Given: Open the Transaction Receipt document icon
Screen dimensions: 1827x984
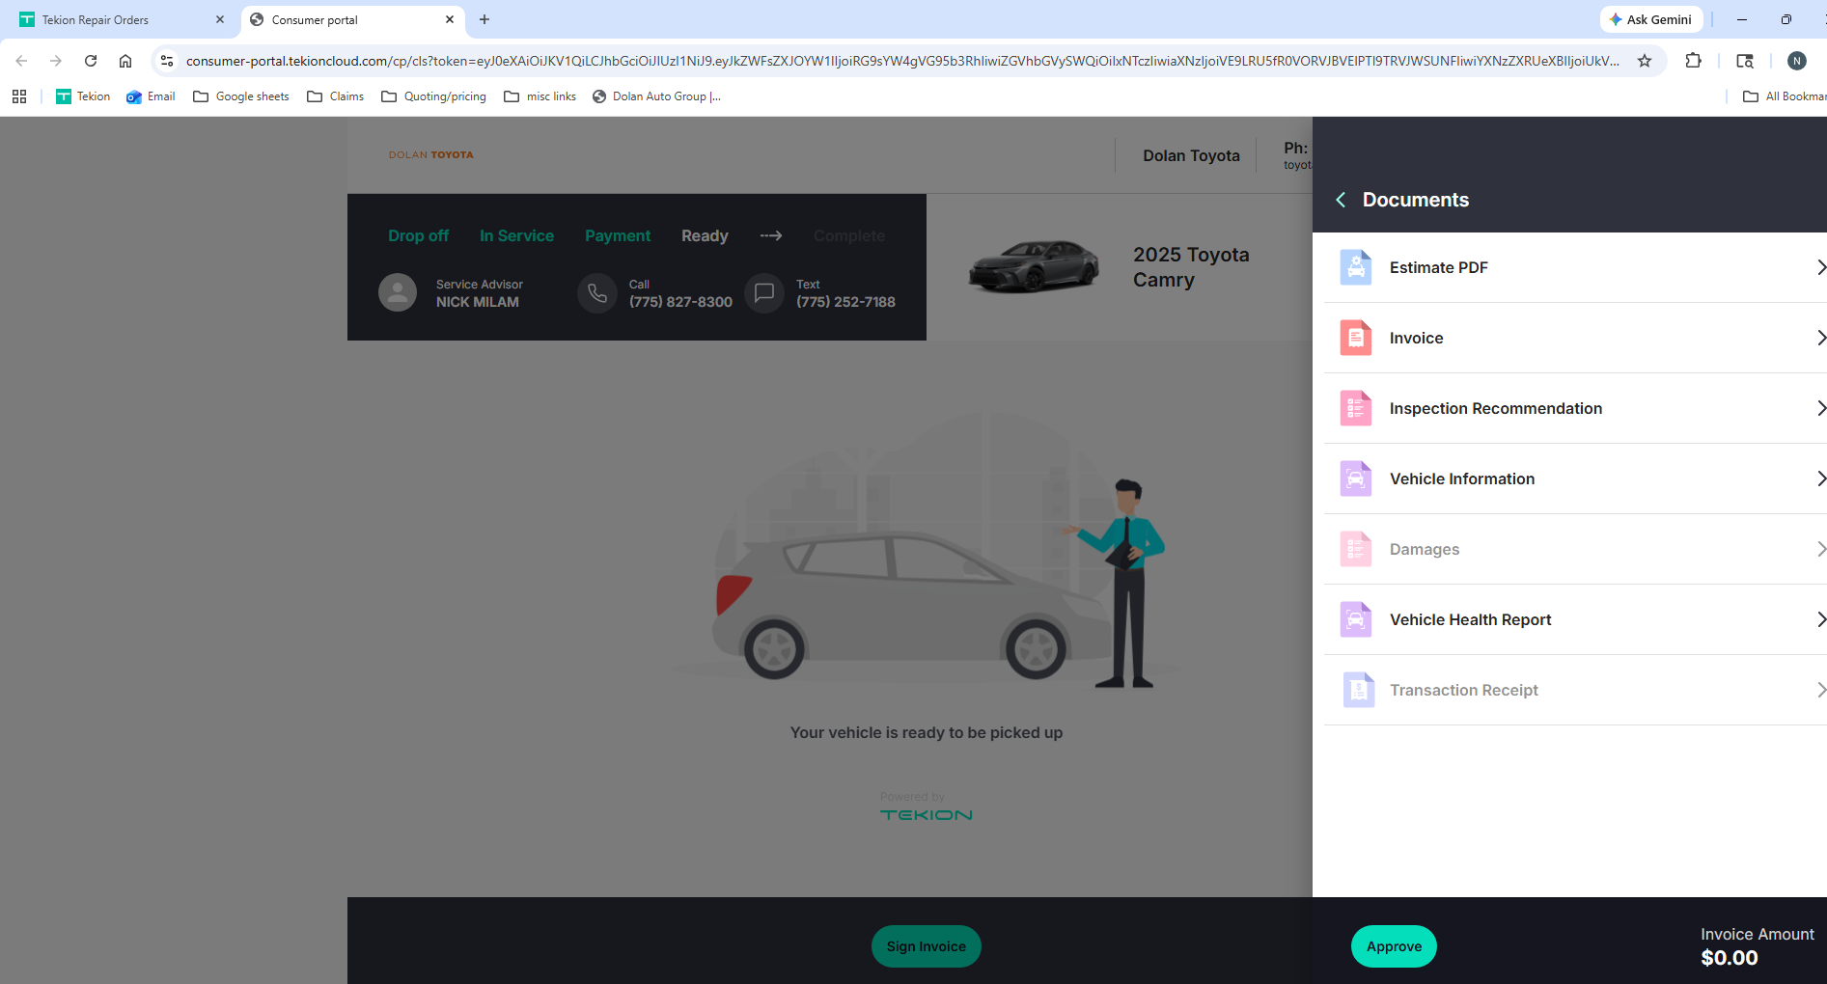Looking at the screenshot, I should pyautogui.click(x=1359, y=690).
